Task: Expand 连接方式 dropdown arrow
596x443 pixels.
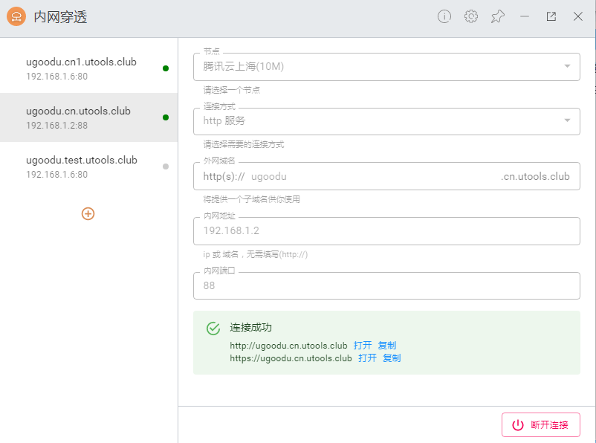Action: coord(567,120)
